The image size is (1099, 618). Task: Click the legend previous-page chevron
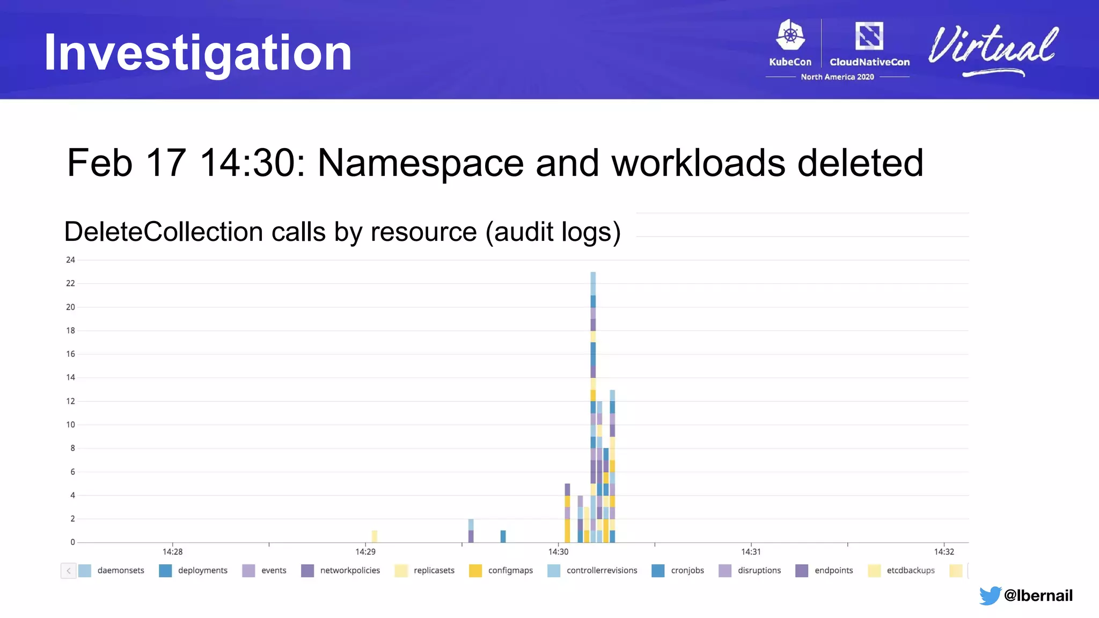(69, 571)
